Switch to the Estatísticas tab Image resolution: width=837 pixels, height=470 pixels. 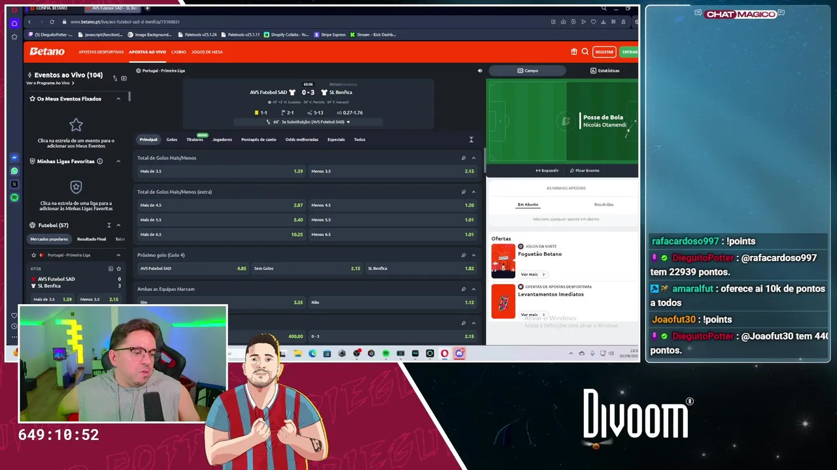[604, 70]
